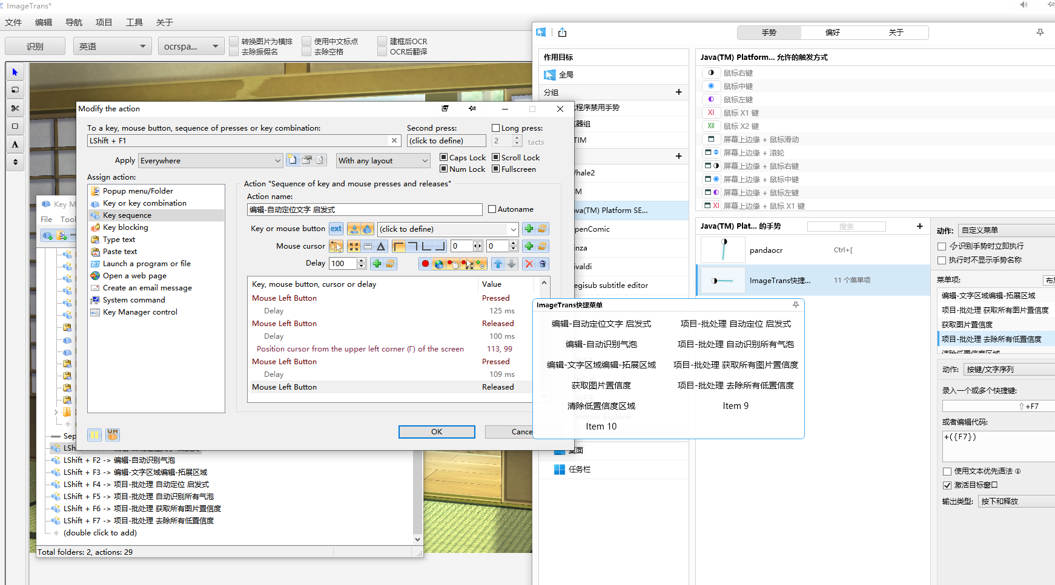This screenshot has height=585, width=1055.
Task: Open the 按下和释放 output type dropdown
Action: pos(1016,501)
